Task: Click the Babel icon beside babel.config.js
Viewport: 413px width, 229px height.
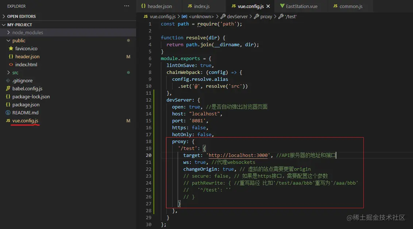Action: [x=8, y=88]
